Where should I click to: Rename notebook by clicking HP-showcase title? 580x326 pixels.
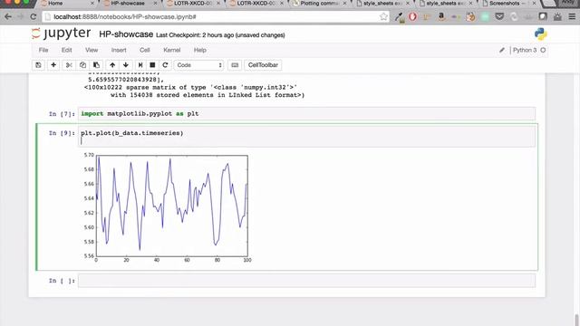126,34
